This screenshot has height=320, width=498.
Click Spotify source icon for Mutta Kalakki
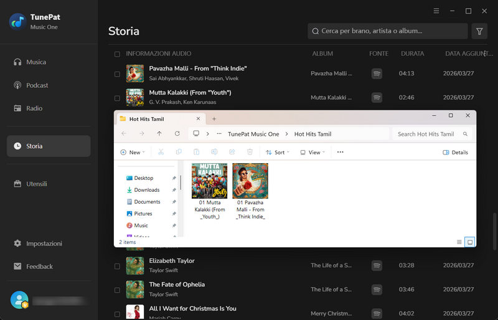point(377,98)
